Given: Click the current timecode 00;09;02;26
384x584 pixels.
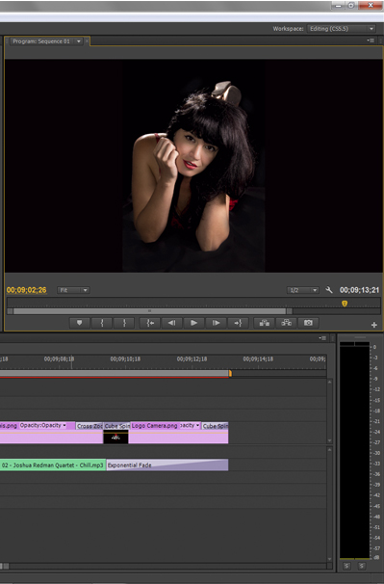Looking at the screenshot, I should (26, 290).
